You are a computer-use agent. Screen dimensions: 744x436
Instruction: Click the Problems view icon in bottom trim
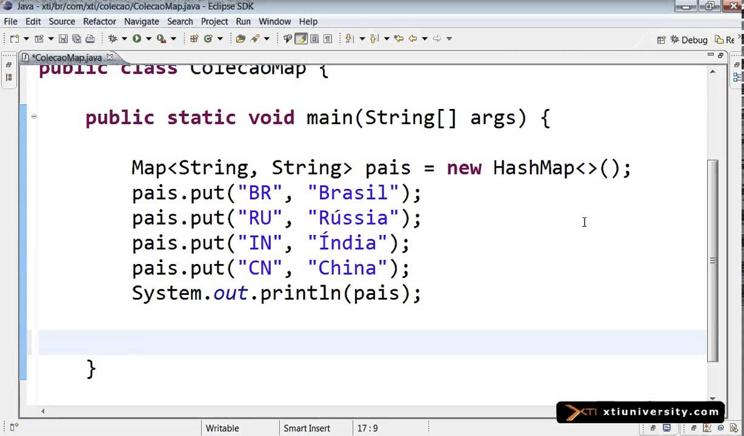707,428
